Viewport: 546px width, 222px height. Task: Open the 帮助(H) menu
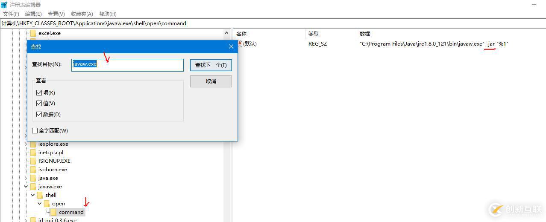pos(108,14)
